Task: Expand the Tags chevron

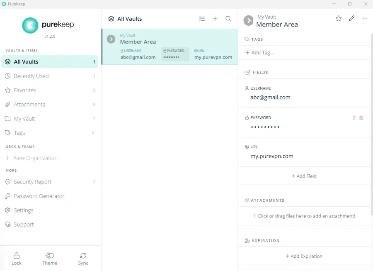Action: coord(93,133)
